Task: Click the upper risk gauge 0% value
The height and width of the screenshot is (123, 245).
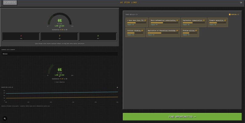Action: point(60,21)
